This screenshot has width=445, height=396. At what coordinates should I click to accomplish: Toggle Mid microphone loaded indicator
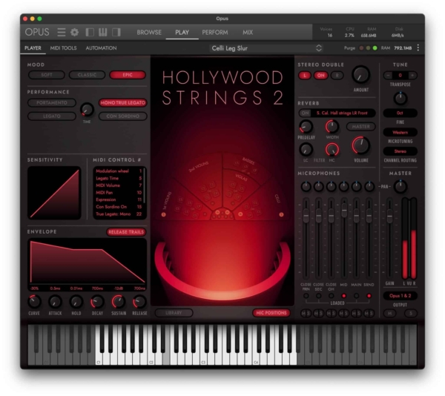point(343,296)
